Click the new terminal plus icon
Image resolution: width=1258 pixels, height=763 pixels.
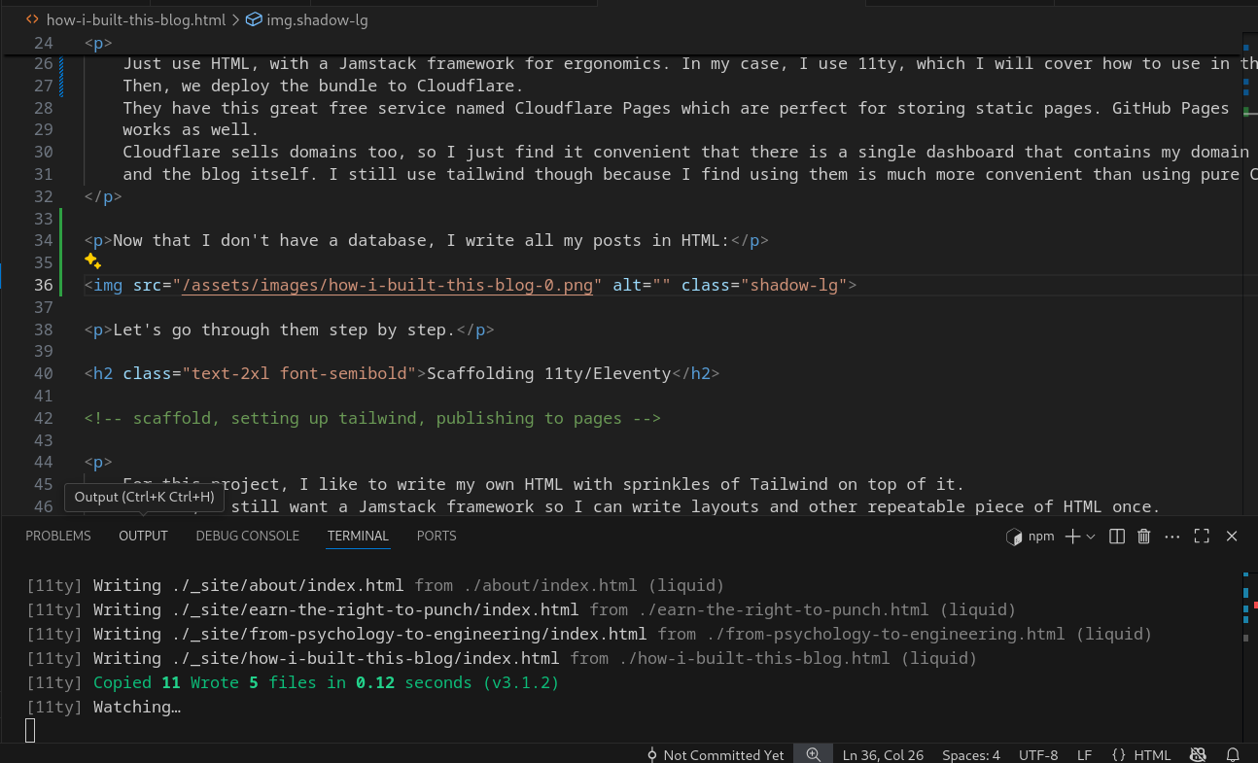point(1072,537)
